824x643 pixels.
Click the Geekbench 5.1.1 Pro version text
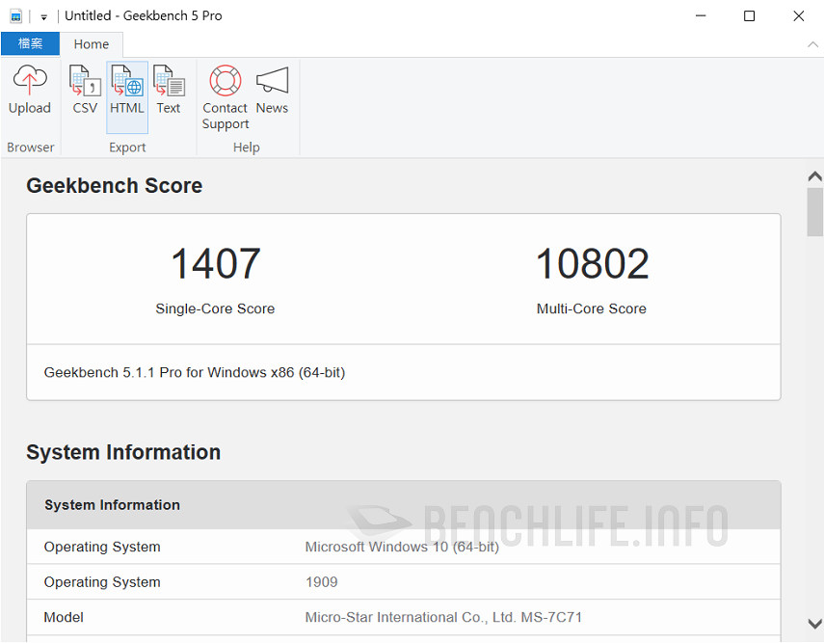coord(194,372)
